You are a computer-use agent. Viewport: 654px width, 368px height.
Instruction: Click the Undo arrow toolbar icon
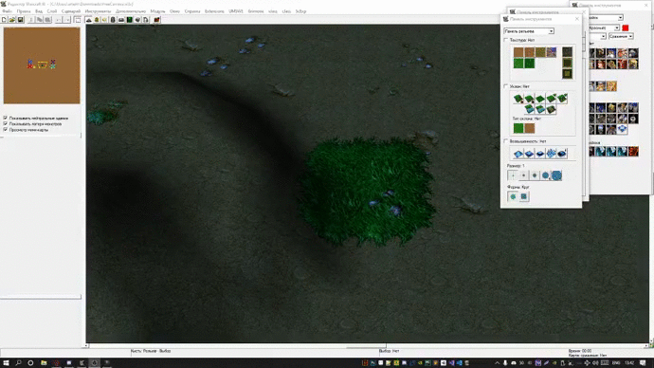click(x=59, y=20)
